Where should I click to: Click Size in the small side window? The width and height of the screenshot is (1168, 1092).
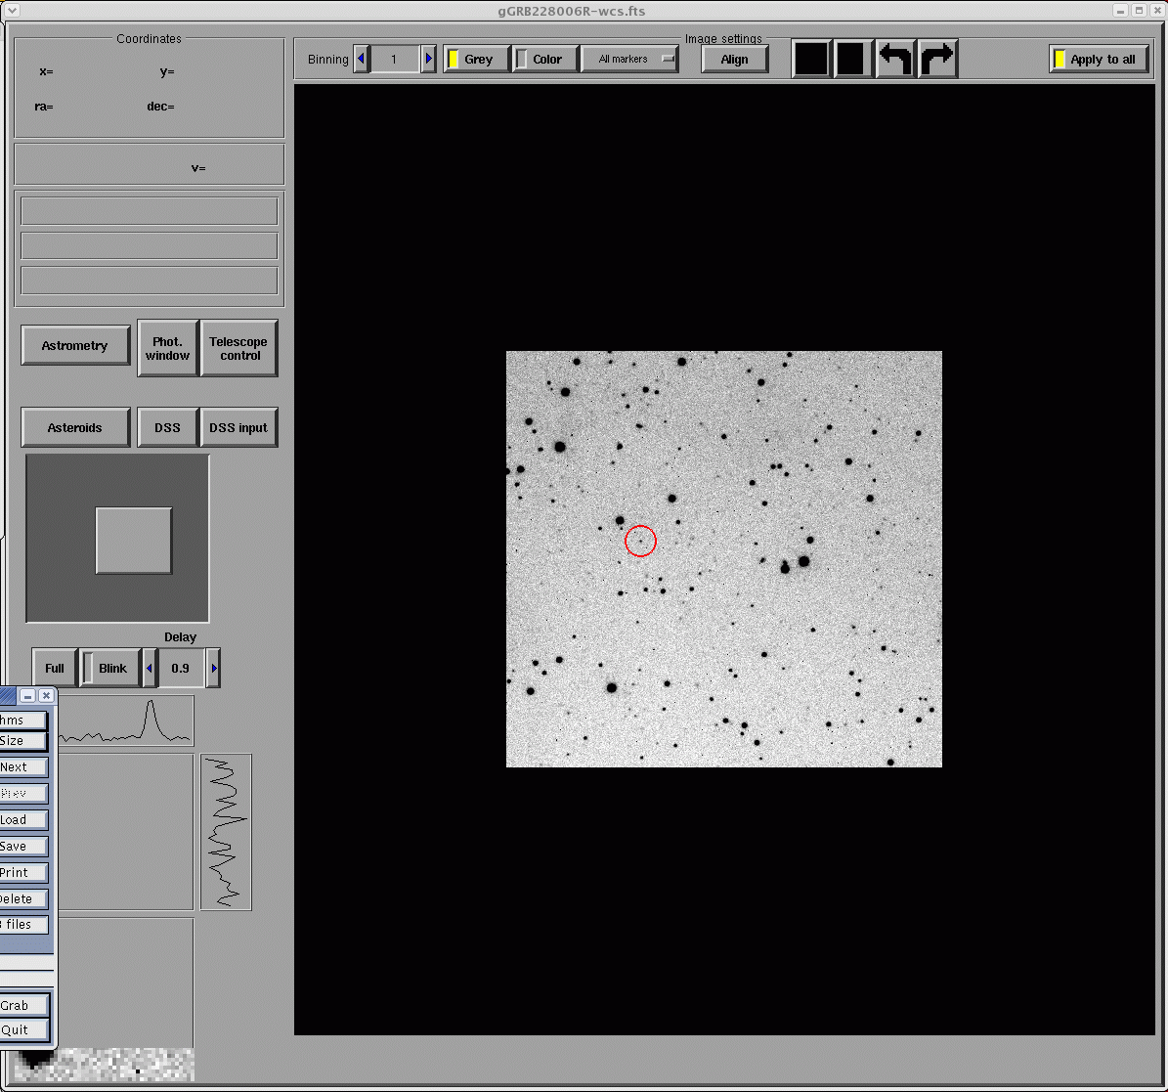click(23, 741)
